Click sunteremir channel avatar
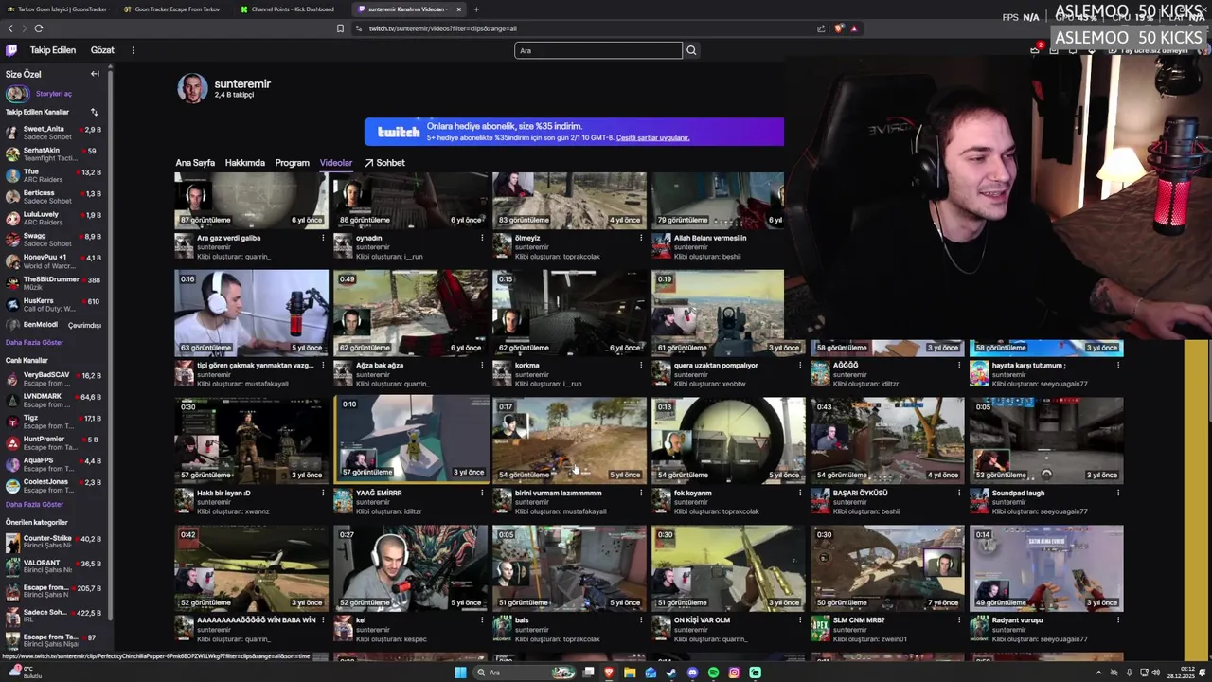Viewport: 1212px width, 682px height. coord(192,89)
